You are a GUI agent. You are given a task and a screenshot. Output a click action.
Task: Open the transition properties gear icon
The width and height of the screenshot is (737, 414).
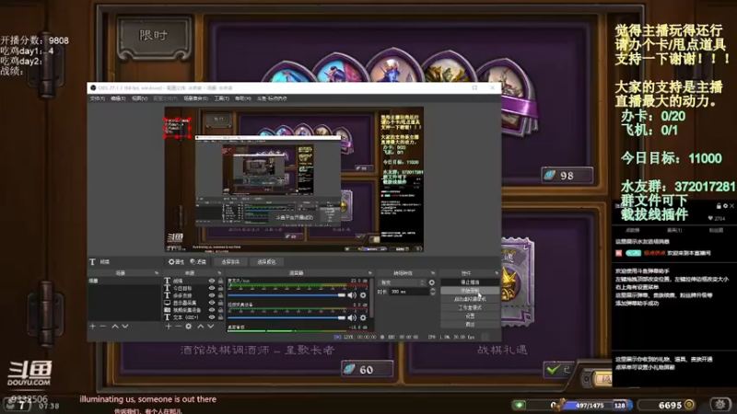tap(432, 282)
